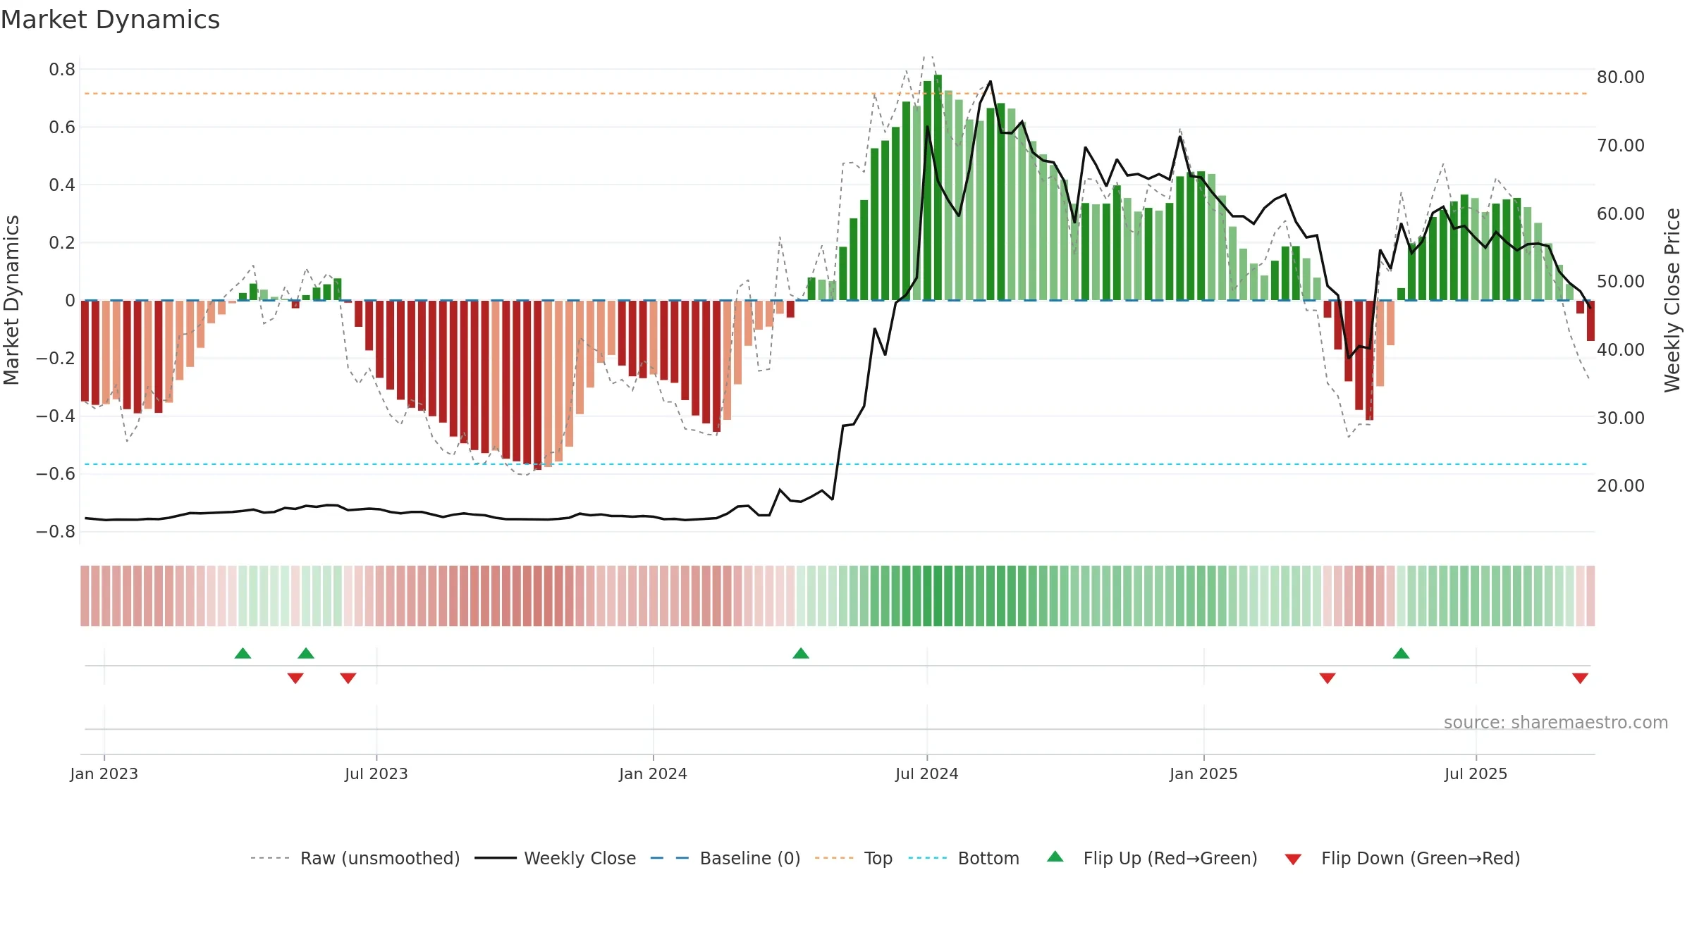The image size is (1692, 951).
Task: Click the deepest red bar near −0.6 in late 2023
Action: tap(538, 385)
